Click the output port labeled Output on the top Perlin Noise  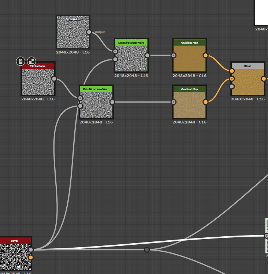pyautogui.click(x=89, y=32)
